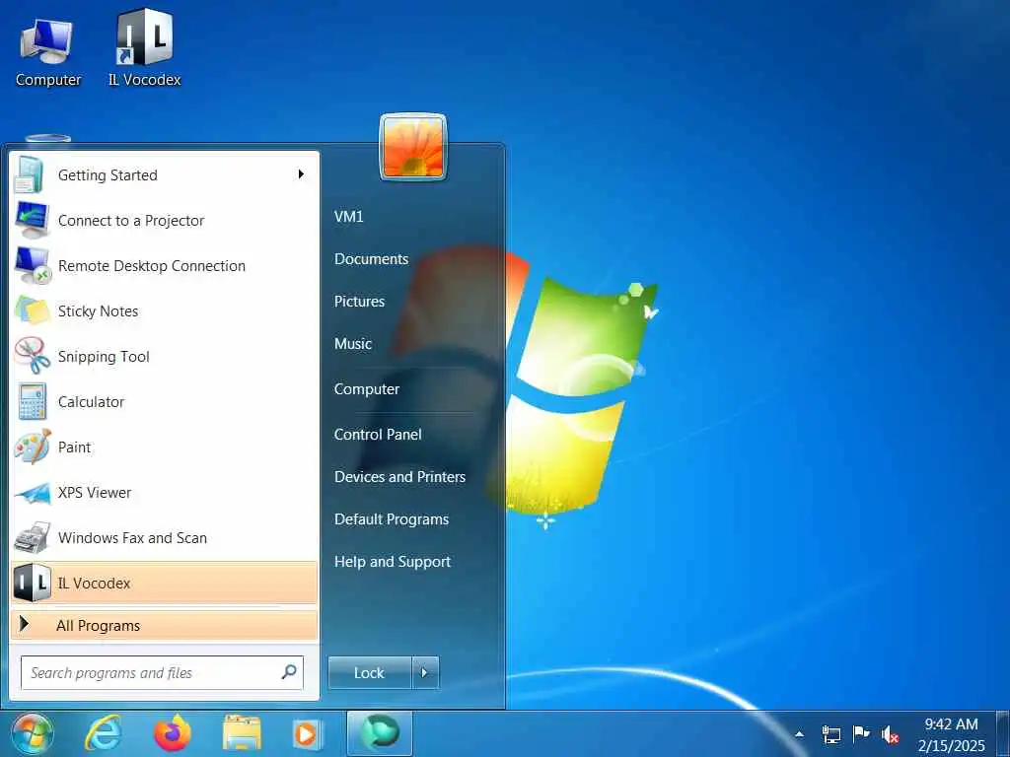This screenshot has width=1010, height=757.
Task: Open Windows Explorer folder from the taskbar
Action: click(243, 733)
